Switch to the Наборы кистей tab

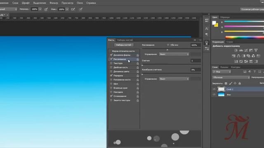pos(125,40)
